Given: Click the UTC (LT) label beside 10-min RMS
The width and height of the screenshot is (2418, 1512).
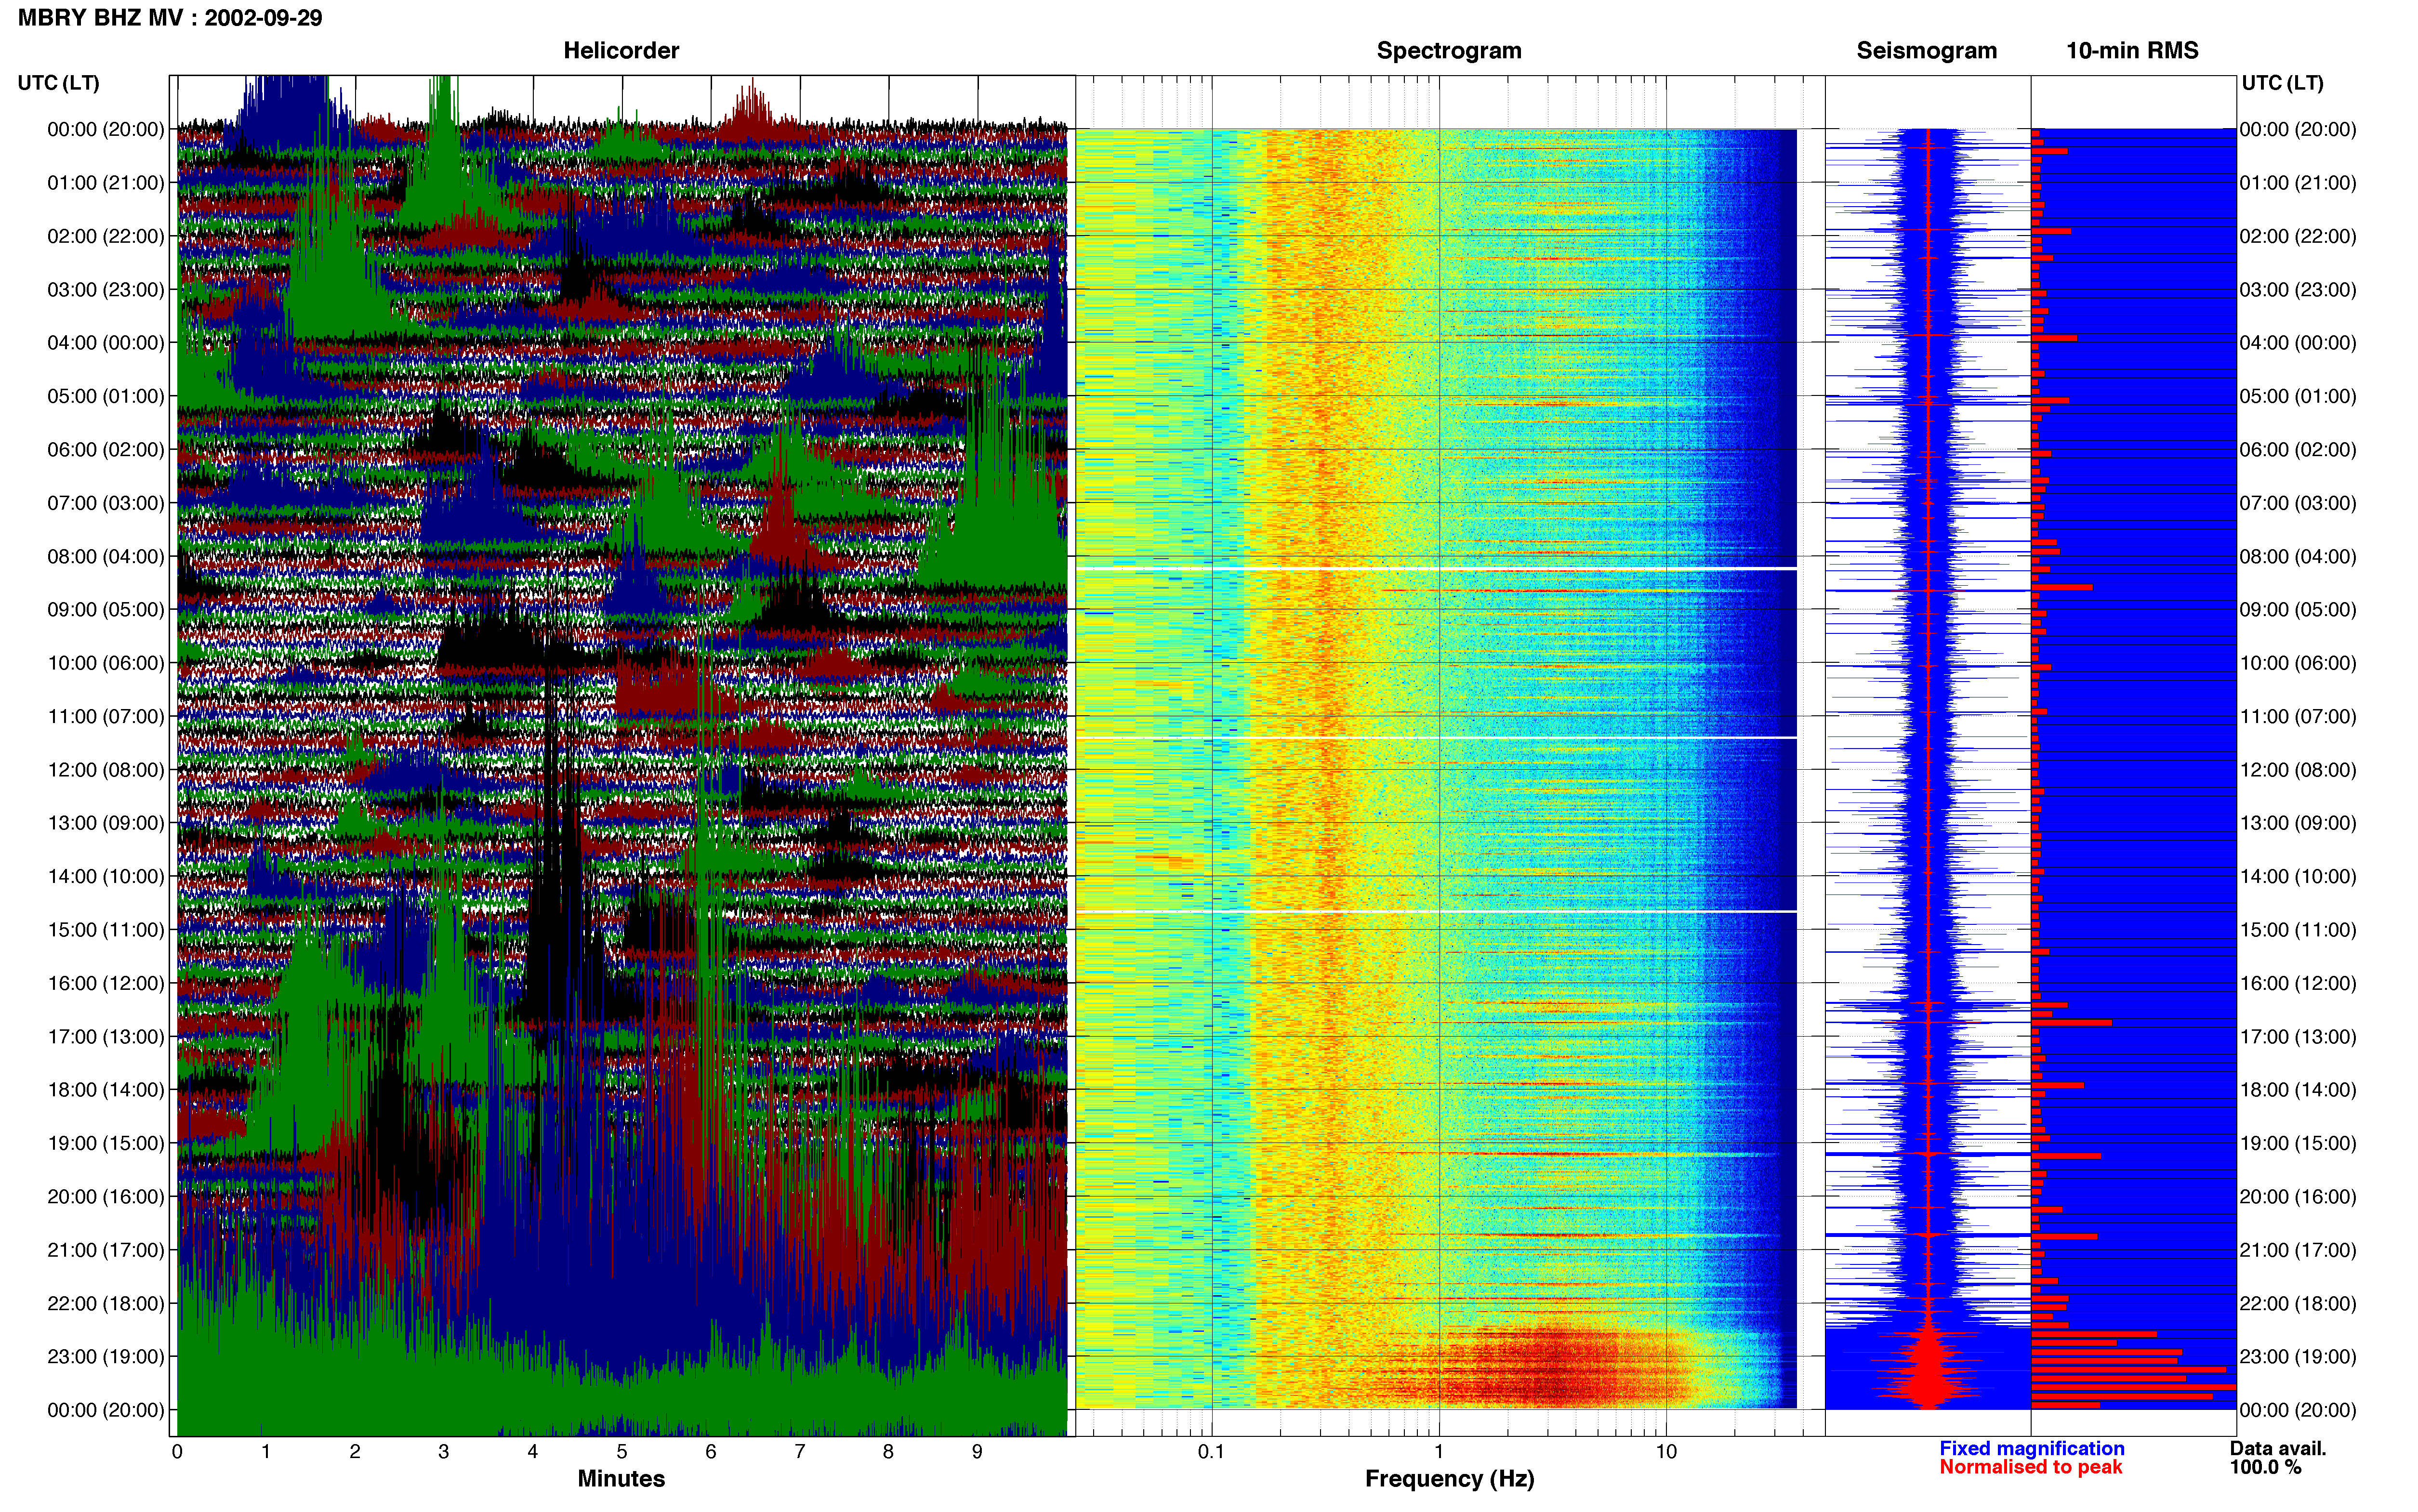Looking at the screenshot, I should click(2282, 83).
